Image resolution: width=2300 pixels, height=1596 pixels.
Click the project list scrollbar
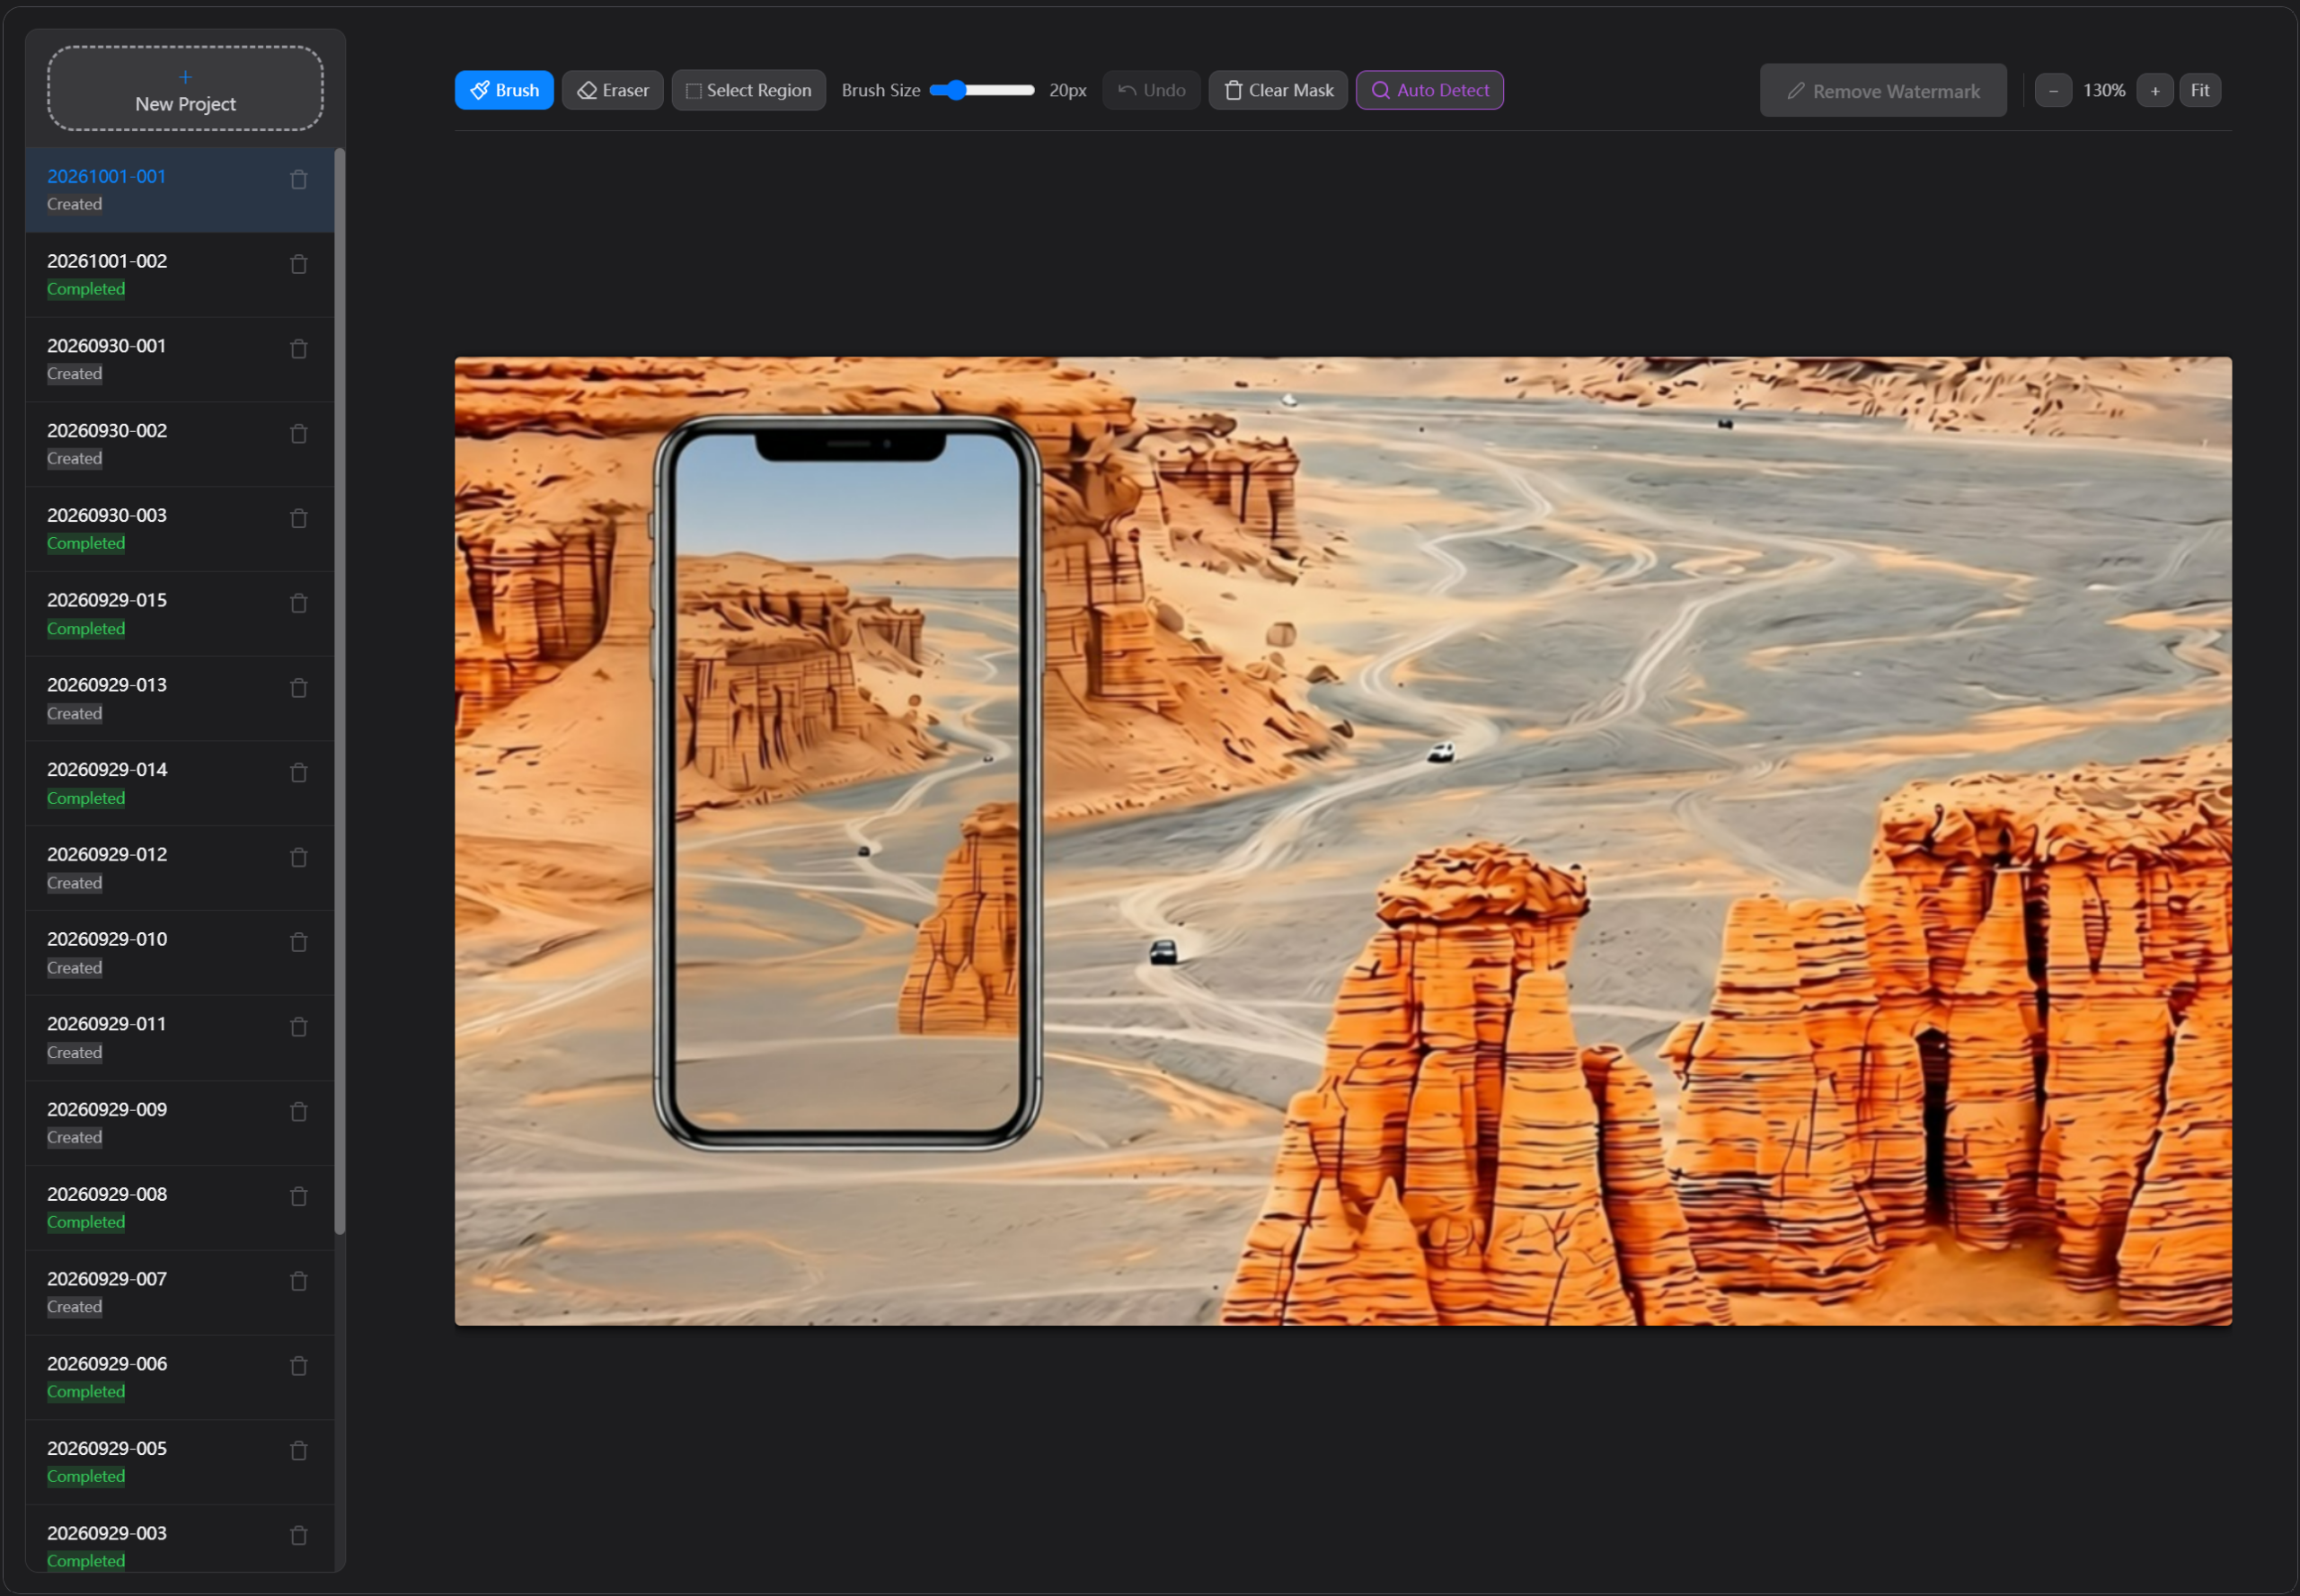[341, 692]
